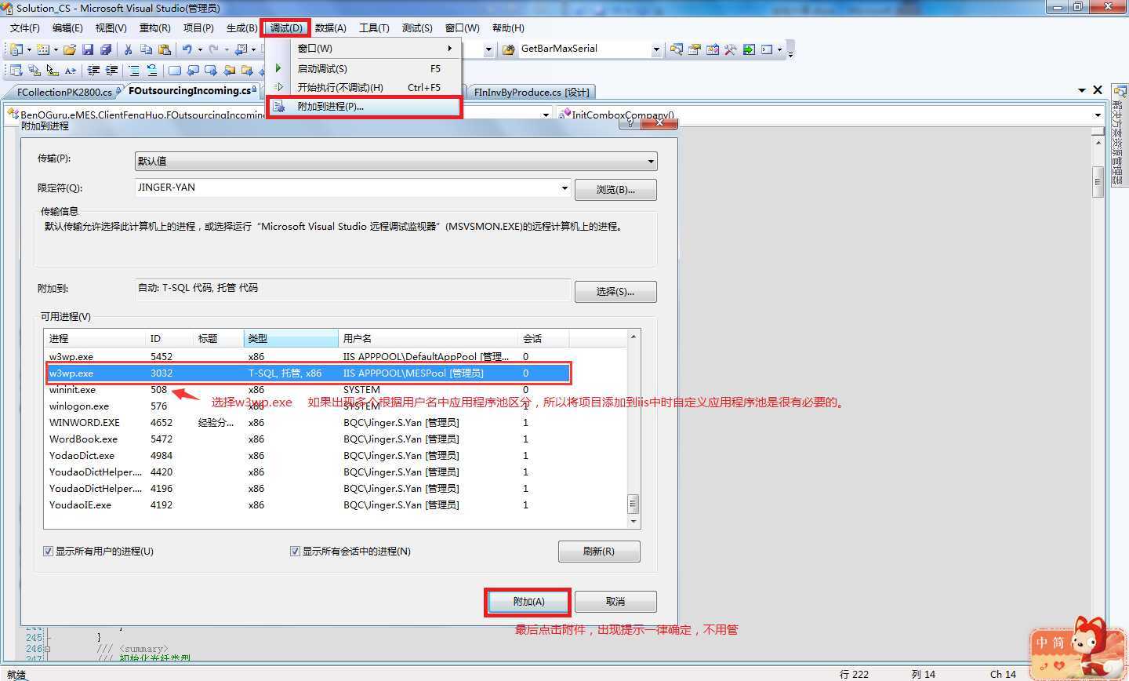This screenshot has height=681, width=1129.
Task: Click the Save All icon
Action: coord(106,49)
